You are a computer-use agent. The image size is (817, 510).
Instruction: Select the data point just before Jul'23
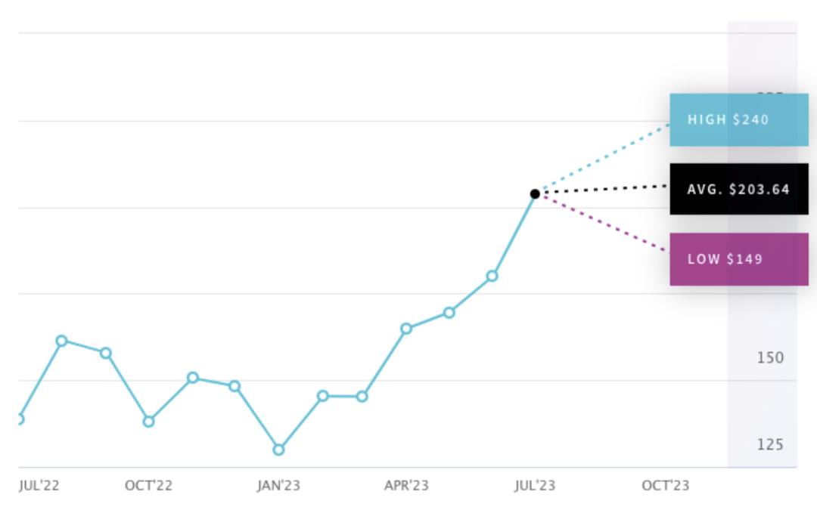[492, 276]
